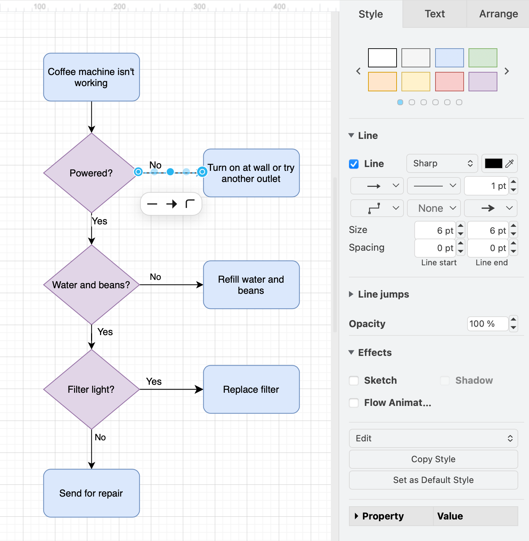Select the 'Send for repair' box
This screenshot has height=541, width=529.
[91, 493]
